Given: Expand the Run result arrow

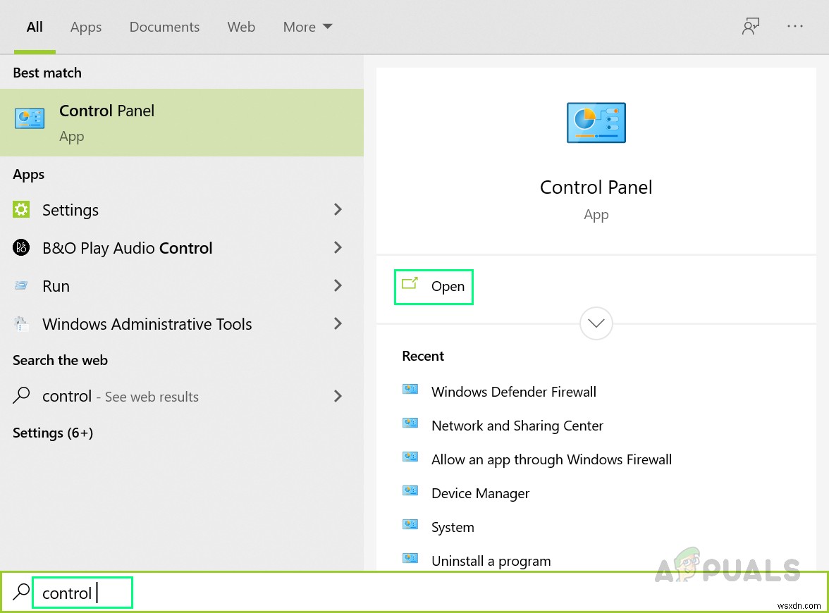Looking at the screenshot, I should click(338, 286).
